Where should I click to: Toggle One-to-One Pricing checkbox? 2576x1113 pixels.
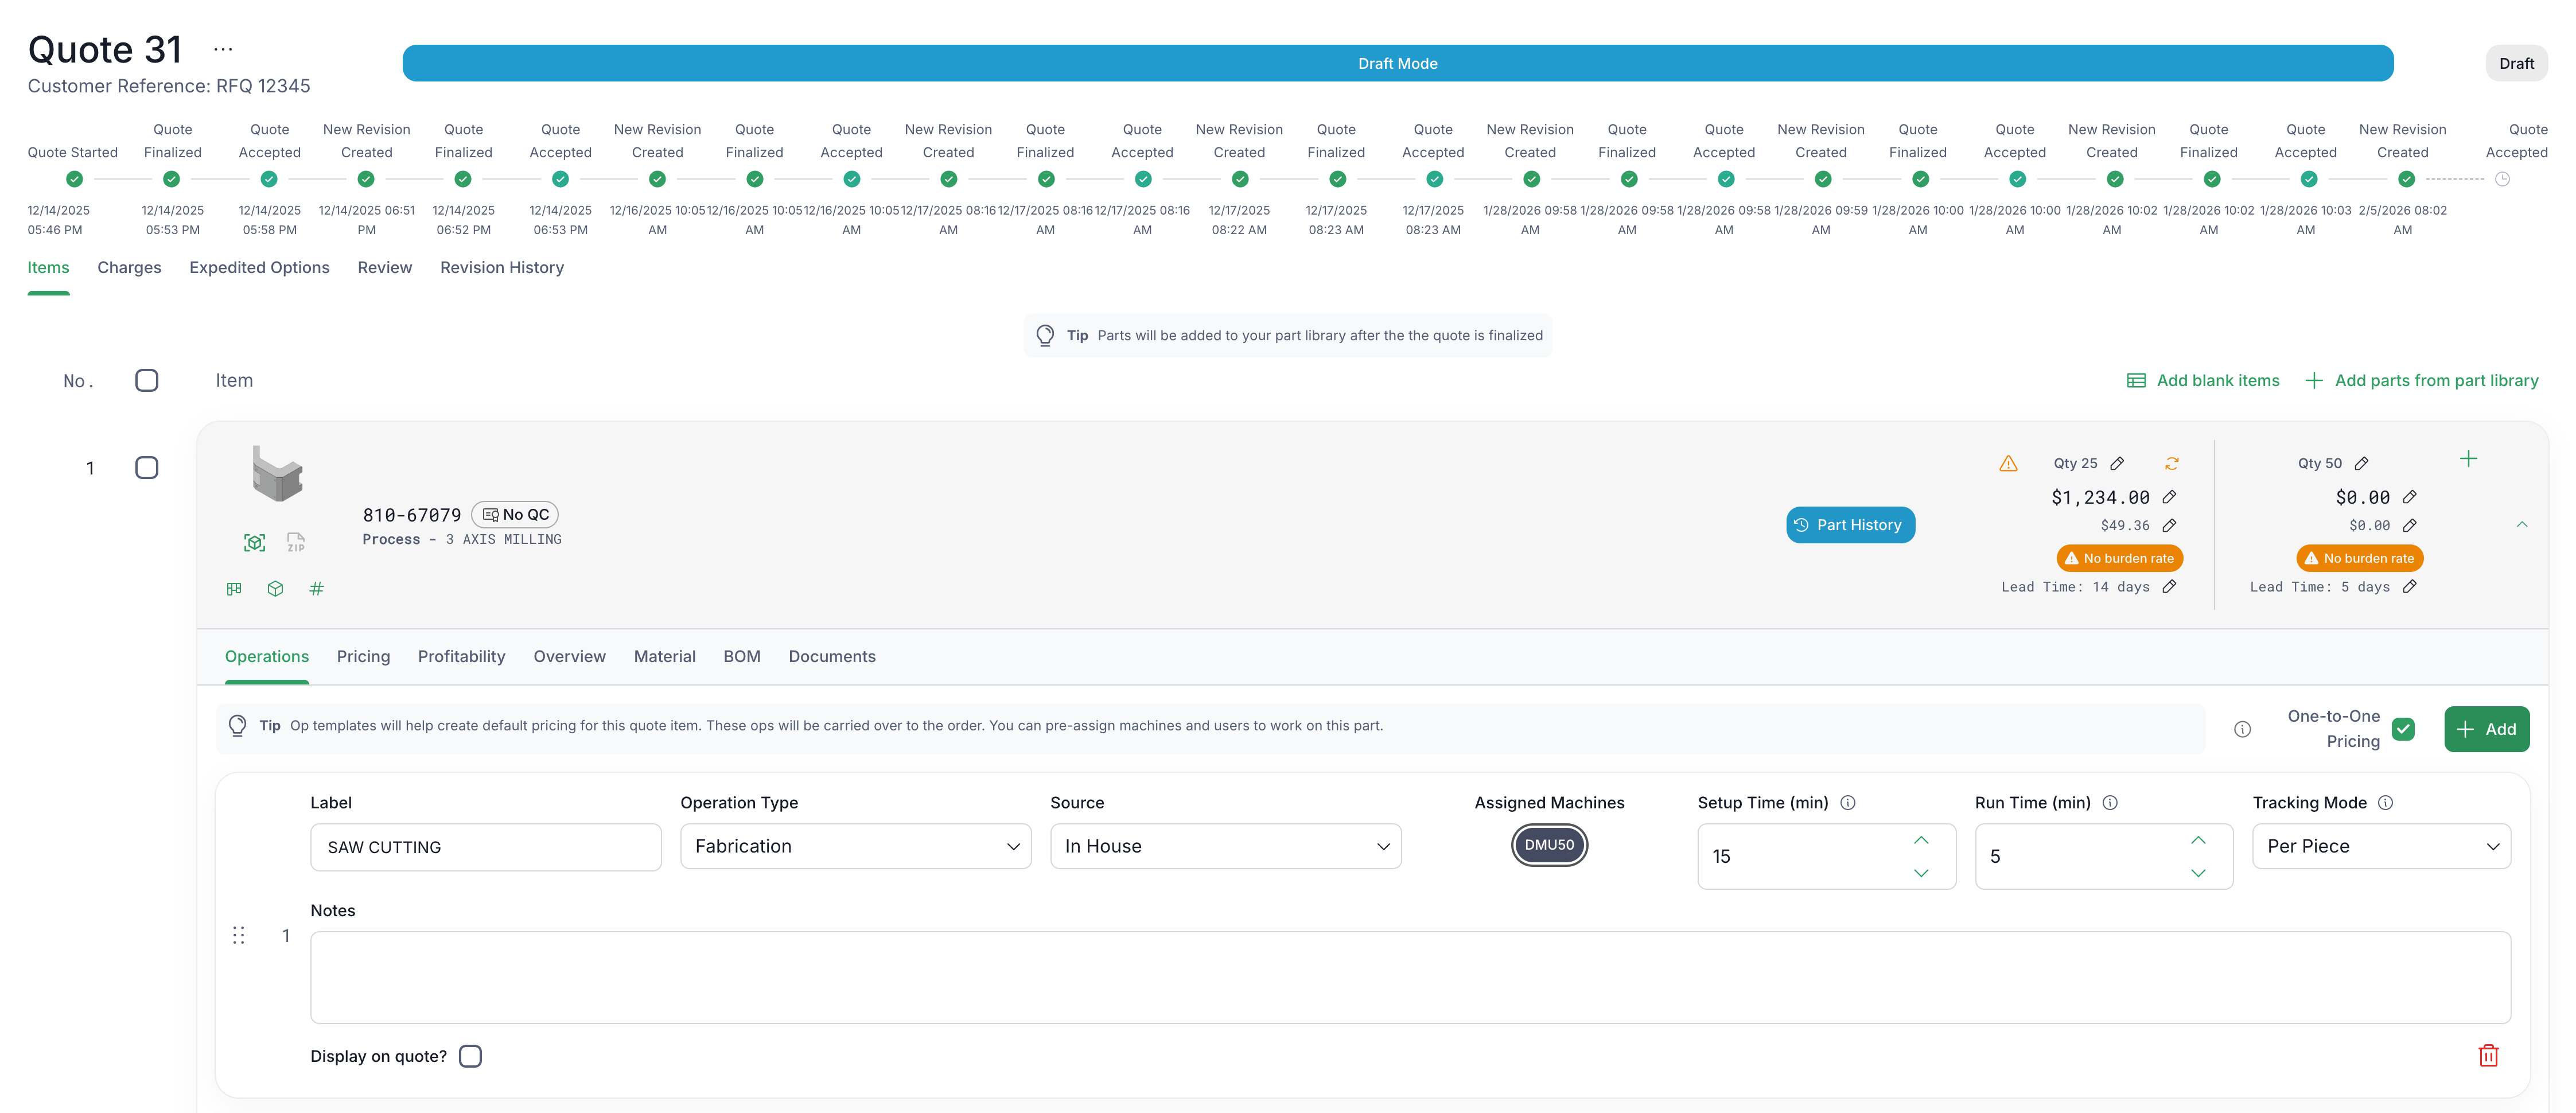tap(2403, 729)
